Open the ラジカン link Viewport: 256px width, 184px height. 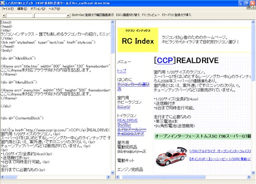pos(124,125)
